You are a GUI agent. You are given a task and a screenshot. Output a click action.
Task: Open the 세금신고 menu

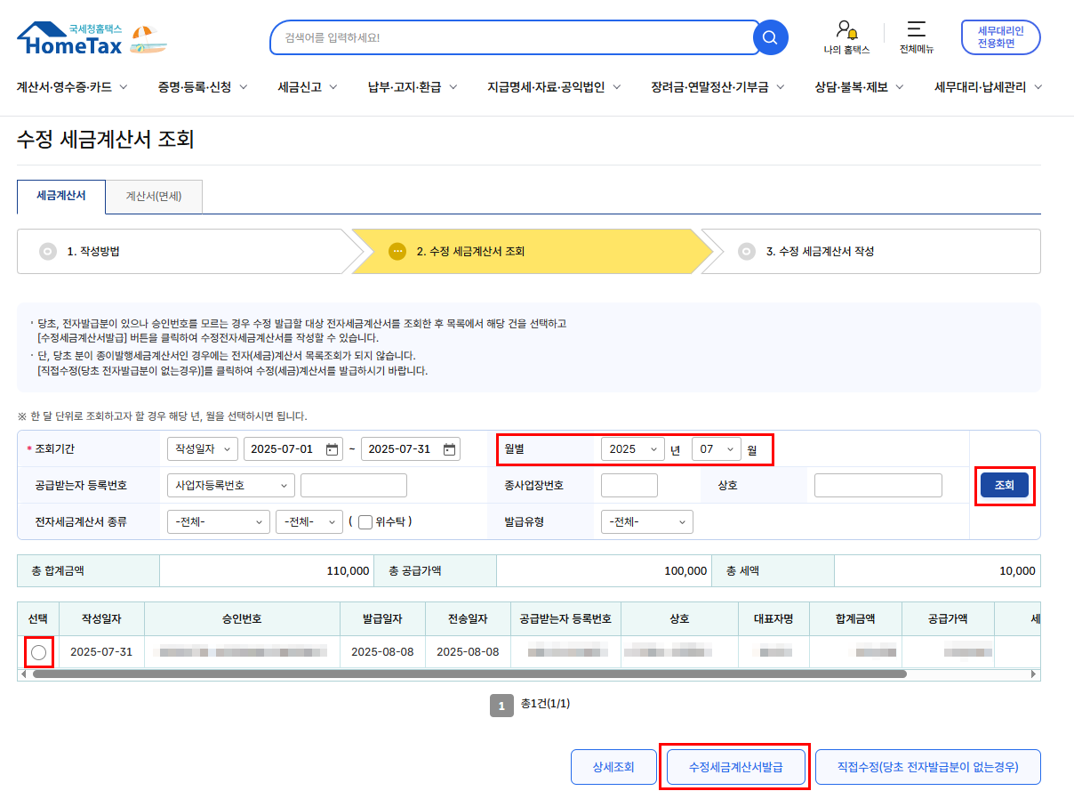[x=307, y=87]
